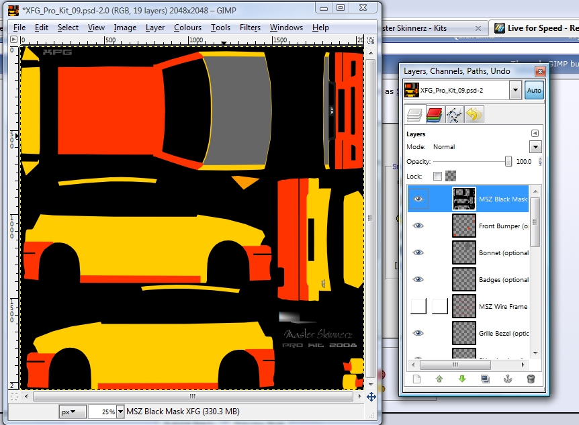The width and height of the screenshot is (579, 425).
Task: Click the 25% zoom input field
Action: tap(103, 412)
